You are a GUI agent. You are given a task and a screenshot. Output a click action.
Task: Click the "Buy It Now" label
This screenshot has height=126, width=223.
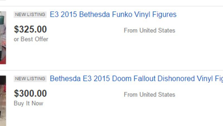click(28, 103)
